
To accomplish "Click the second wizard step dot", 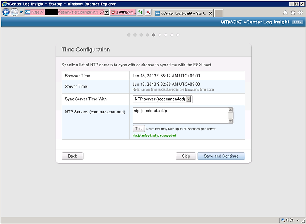I will point(135,35).
